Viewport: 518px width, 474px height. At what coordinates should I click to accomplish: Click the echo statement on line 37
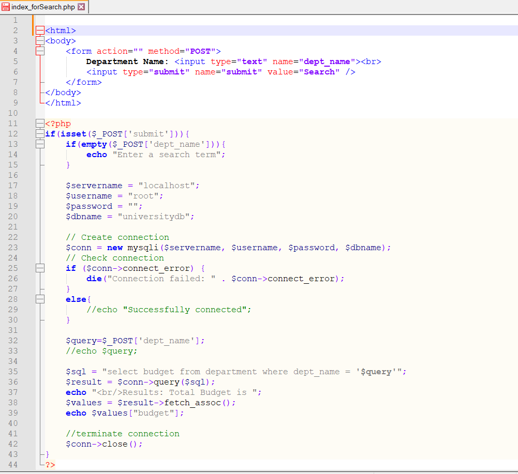tap(76, 392)
